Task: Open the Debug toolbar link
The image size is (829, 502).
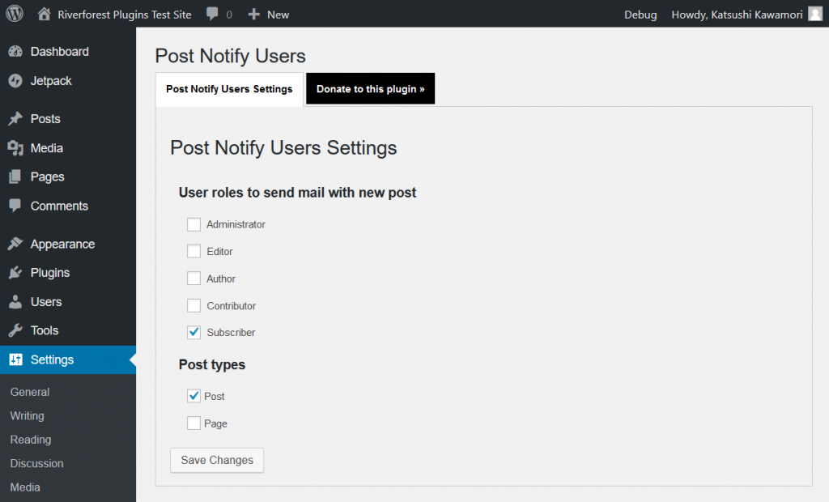Action: [x=640, y=15]
